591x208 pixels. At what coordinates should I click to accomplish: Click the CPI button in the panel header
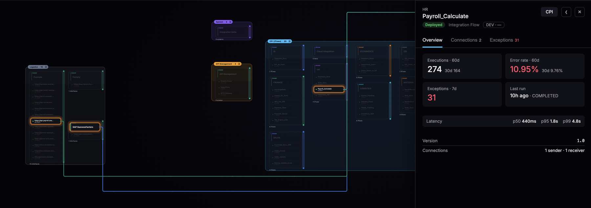pos(549,12)
